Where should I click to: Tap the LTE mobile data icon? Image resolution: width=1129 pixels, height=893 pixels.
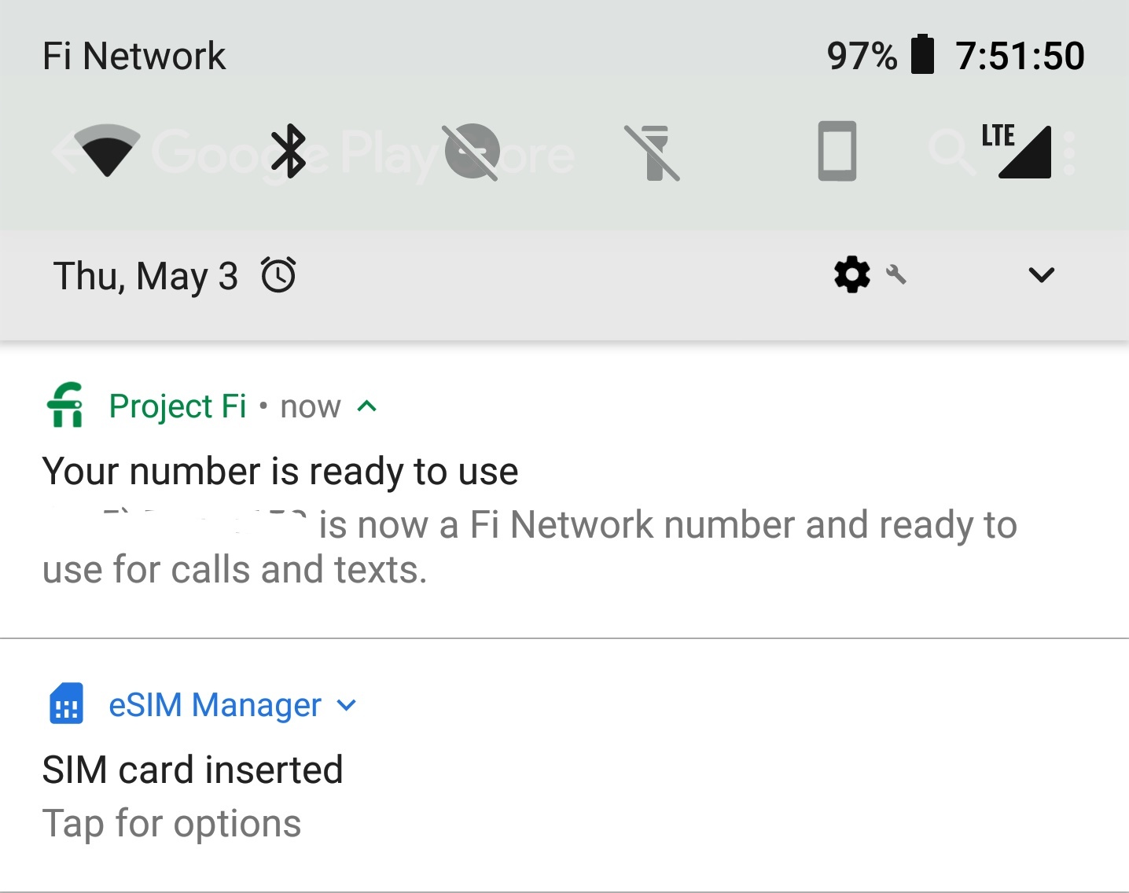coord(1019,151)
